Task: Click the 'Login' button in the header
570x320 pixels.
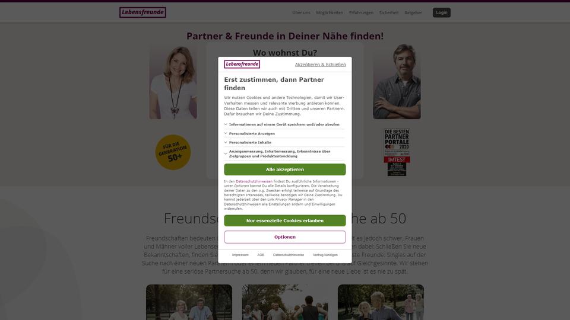Action: click(x=441, y=12)
